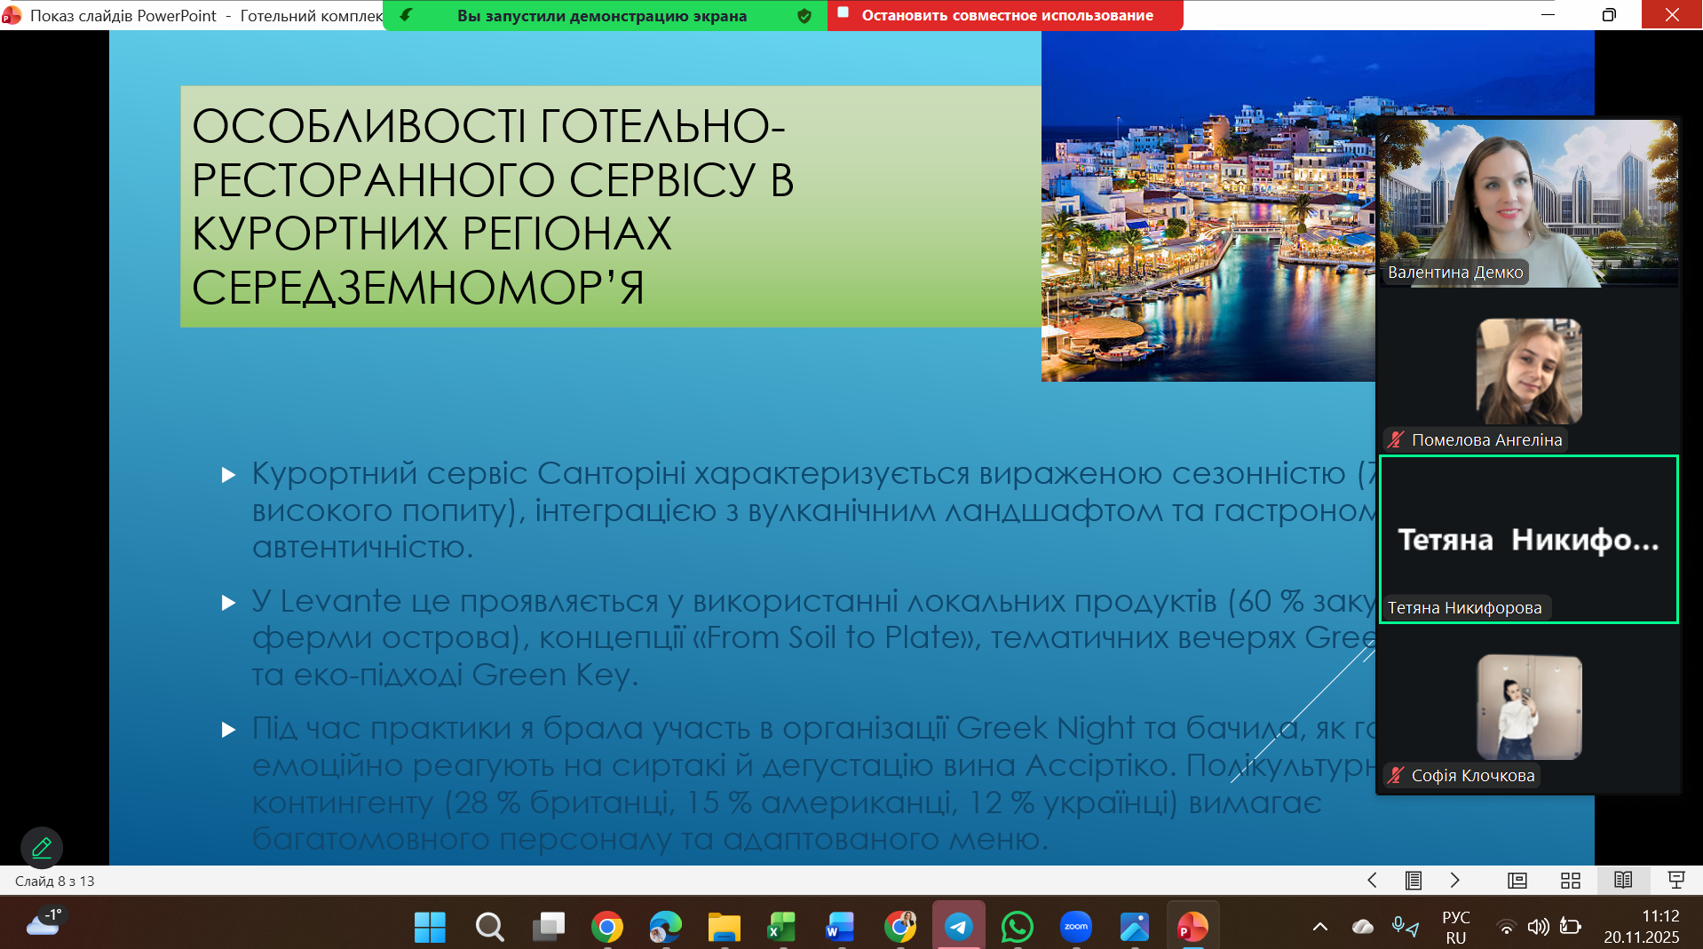Stop screen sharing with the red button
This screenshot has height=949, width=1703.
point(1005,15)
